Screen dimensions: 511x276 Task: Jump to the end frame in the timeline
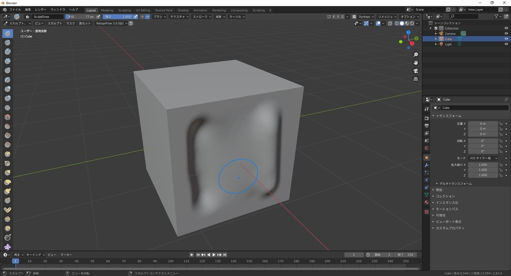point(224,255)
